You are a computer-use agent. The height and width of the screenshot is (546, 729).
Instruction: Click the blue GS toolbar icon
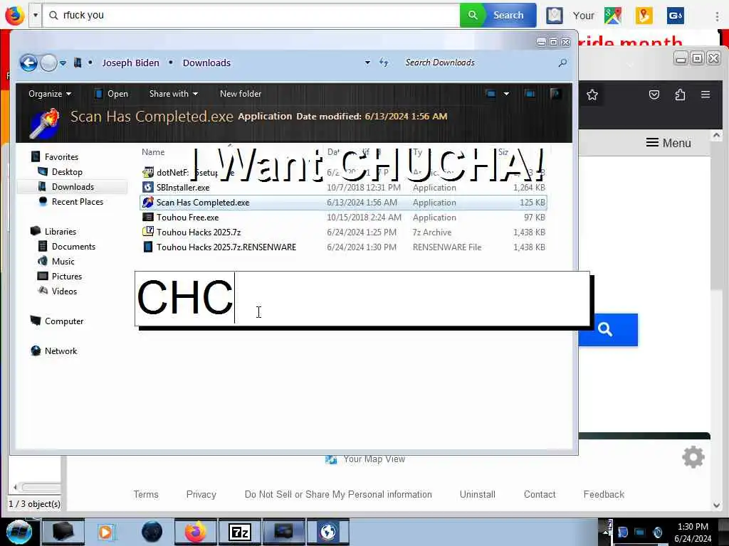[x=675, y=16]
